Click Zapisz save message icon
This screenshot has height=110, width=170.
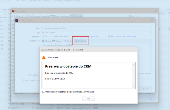(x=53, y=41)
